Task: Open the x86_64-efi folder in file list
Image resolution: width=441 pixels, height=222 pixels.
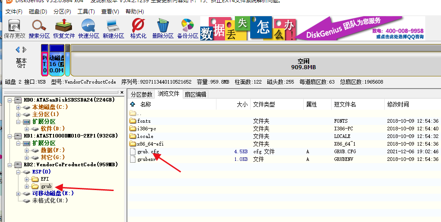Action: [146, 144]
